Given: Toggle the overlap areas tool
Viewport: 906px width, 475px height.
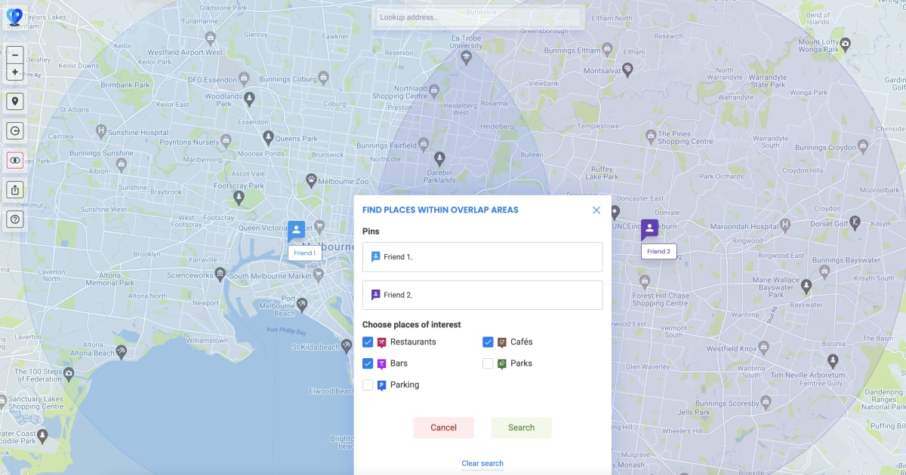Looking at the screenshot, I should click(x=14, y=160).
